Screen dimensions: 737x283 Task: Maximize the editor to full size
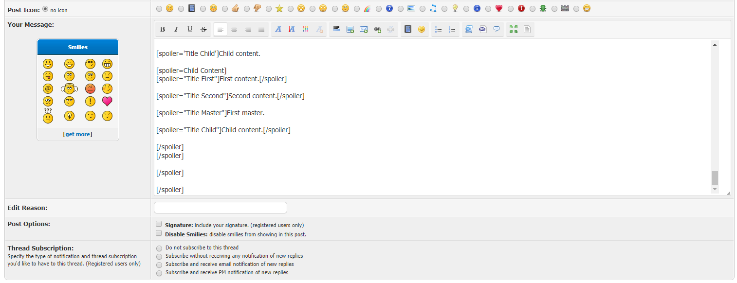point(513,30)
